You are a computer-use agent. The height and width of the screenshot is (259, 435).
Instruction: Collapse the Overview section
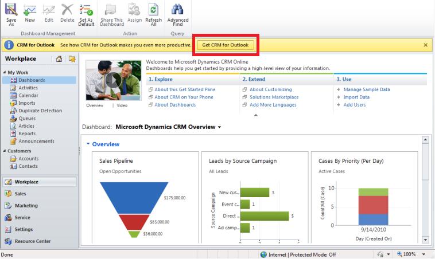point(88,144)
